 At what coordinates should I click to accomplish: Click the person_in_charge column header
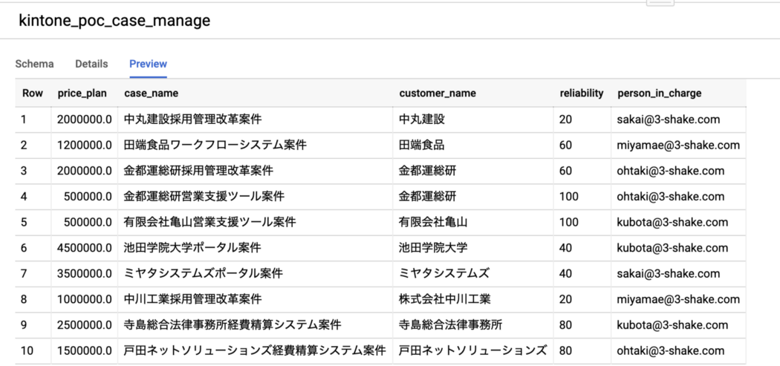(x=659, y=94)
